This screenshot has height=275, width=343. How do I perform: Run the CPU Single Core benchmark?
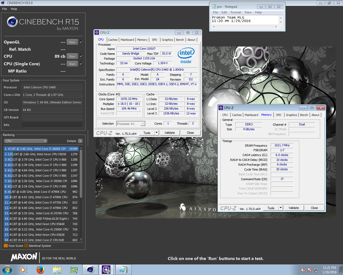coord(72,64)
